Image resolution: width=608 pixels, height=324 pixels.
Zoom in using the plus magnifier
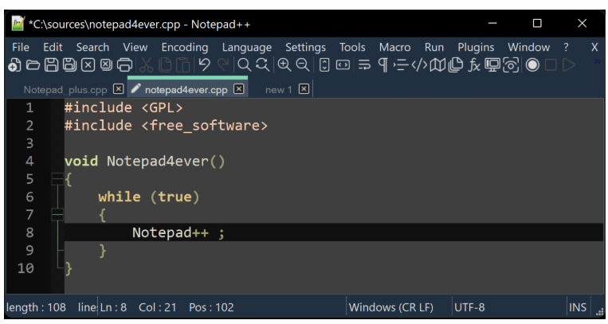[284, 64]
